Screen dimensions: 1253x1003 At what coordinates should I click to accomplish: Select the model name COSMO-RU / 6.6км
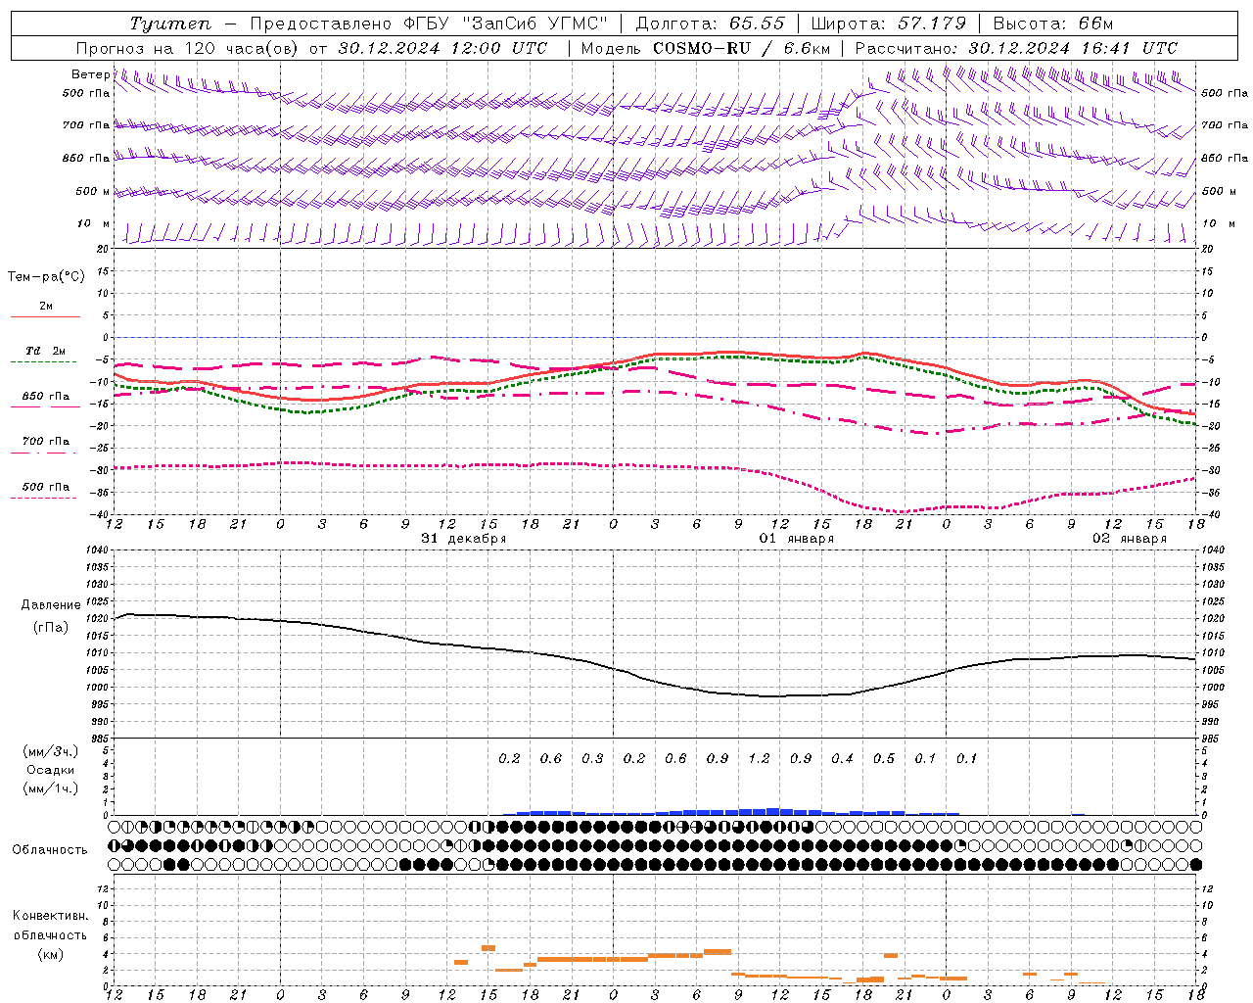[742, 48]
